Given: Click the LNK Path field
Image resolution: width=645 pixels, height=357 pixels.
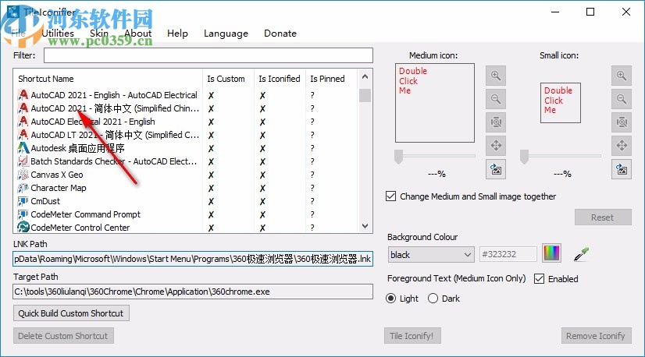Looking at the screenshot, I should pos(193,259).
